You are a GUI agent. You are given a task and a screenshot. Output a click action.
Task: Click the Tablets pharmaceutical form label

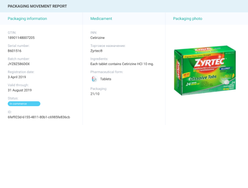pyautogui.click(x=106, y=79)
